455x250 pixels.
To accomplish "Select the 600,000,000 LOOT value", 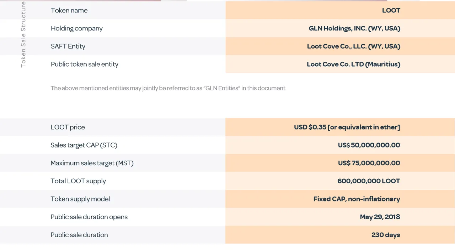I will (369, 181).
